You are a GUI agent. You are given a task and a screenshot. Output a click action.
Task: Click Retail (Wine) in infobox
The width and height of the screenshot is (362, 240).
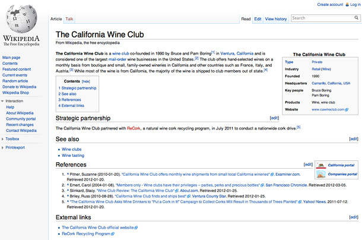[321, 69]
